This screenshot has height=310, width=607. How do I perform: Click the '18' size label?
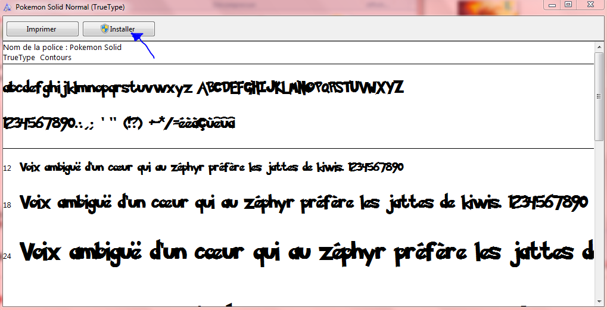(7, 205)
